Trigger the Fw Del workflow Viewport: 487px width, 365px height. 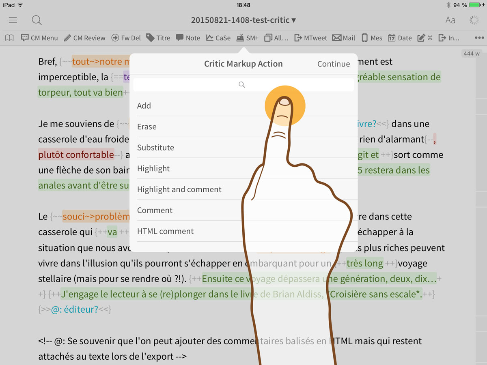(126, 38)
